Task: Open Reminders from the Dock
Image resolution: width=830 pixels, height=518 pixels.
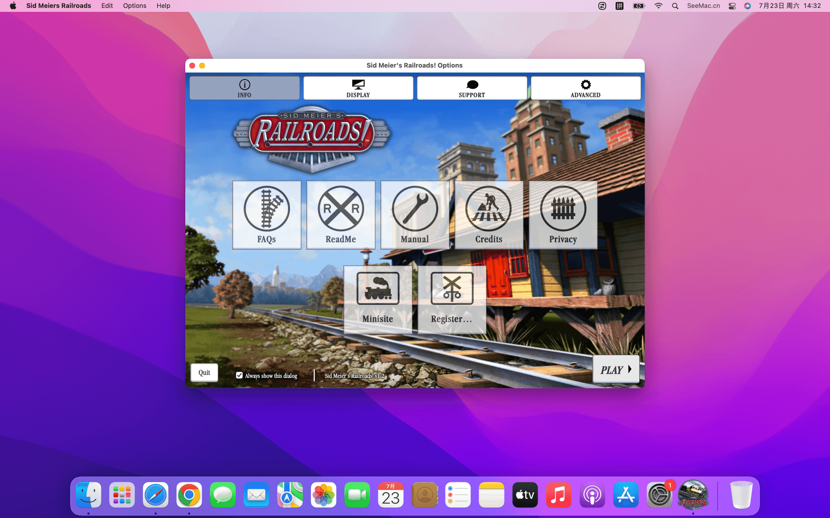Action: pyautogui.click(x=458, y=495)
